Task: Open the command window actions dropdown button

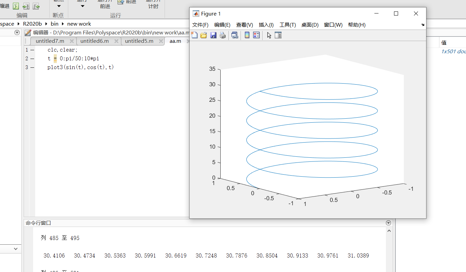Action: (x=388, y=223)
